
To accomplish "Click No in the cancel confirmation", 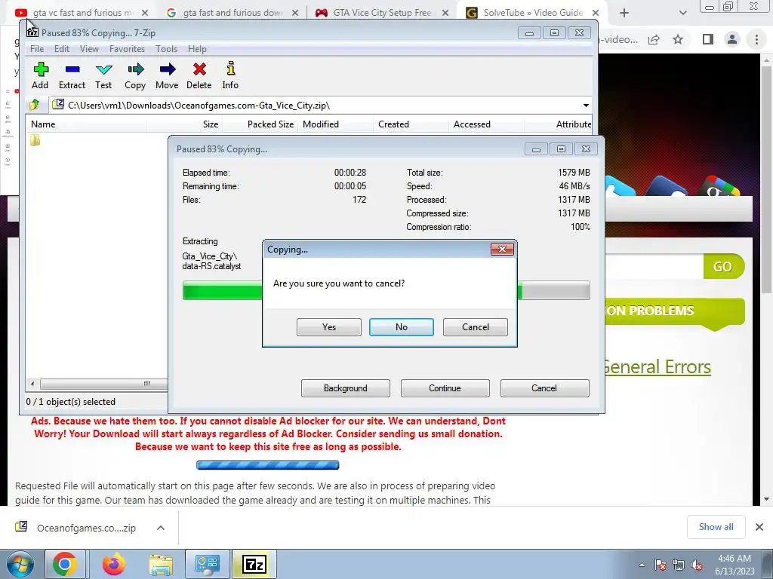I will [402, 327].
